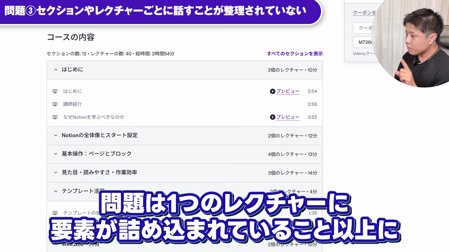Click the 2個のレクチャー・12分 label
Viewport: 449px width, 252px height.
(x=293, y=136)
